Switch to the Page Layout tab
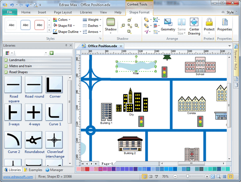 [63, 12]
